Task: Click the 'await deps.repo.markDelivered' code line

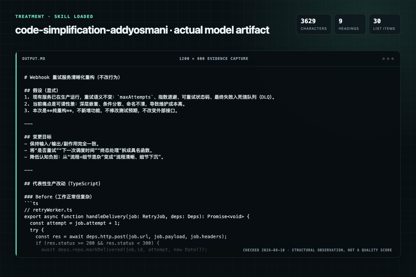Action: tap(124, 250)
